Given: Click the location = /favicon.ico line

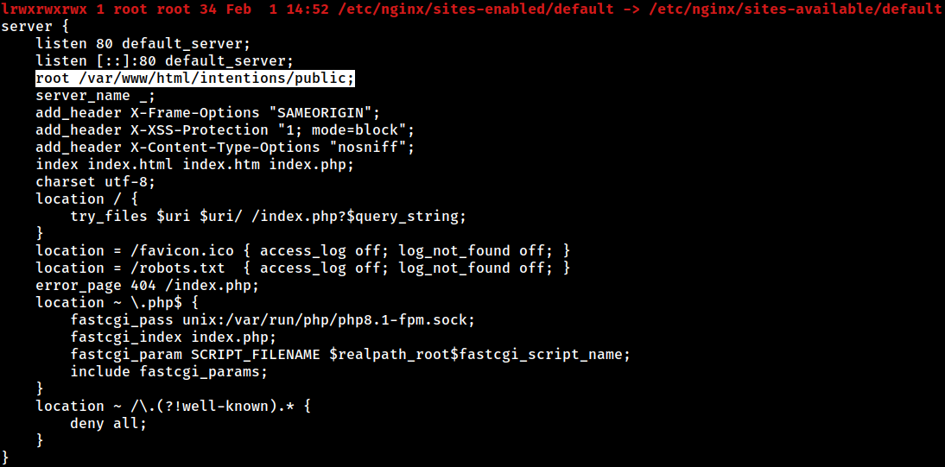Looking at the screenshot, I should pyautogui.click(x=302, y=250).
